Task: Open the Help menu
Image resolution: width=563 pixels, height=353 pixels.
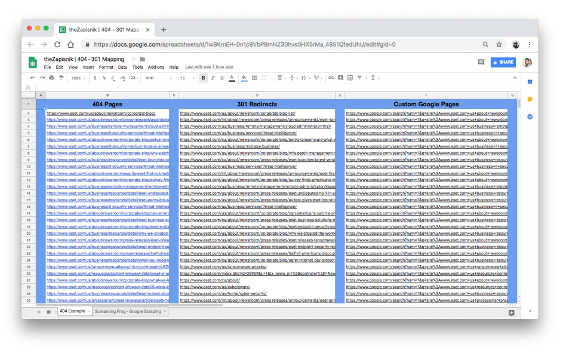Action: pos(174,67)
